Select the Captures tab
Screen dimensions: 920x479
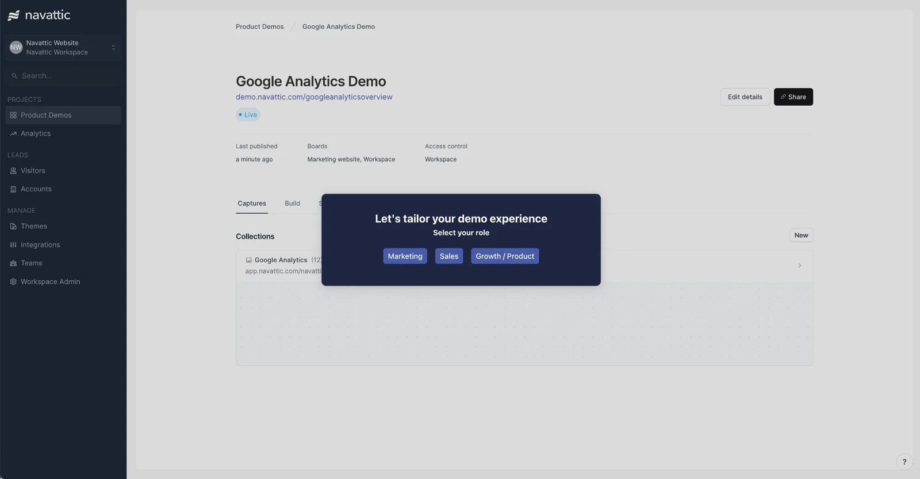coord(252,203)
